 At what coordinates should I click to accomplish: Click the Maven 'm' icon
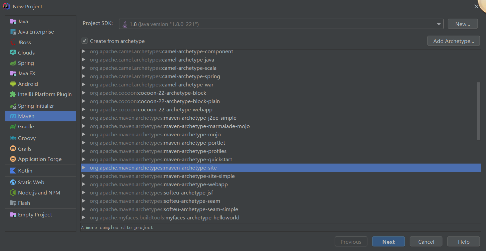tap(13, 116)
